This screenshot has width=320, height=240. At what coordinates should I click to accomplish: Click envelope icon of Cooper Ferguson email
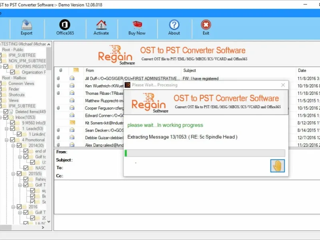72,108
